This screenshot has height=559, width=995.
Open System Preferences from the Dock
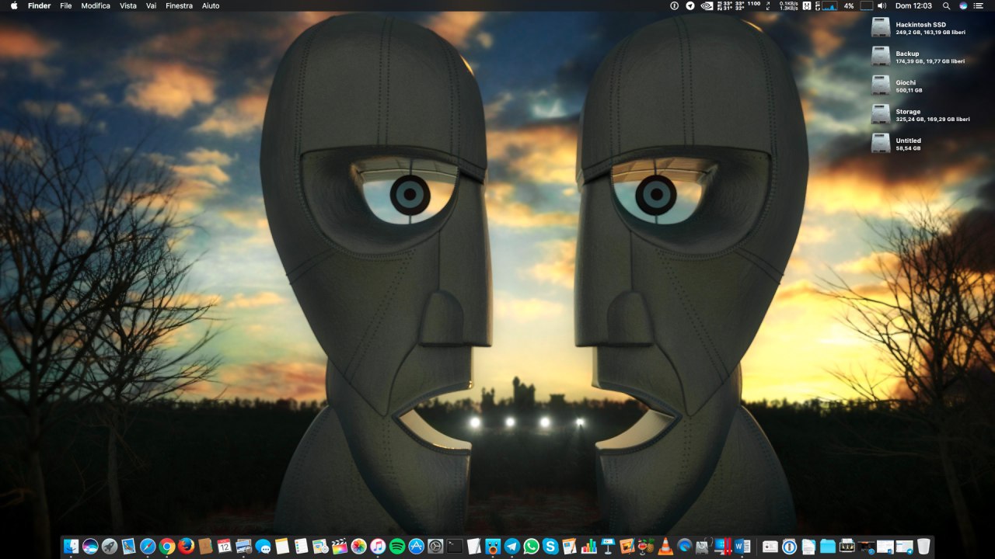coord(435,547)
